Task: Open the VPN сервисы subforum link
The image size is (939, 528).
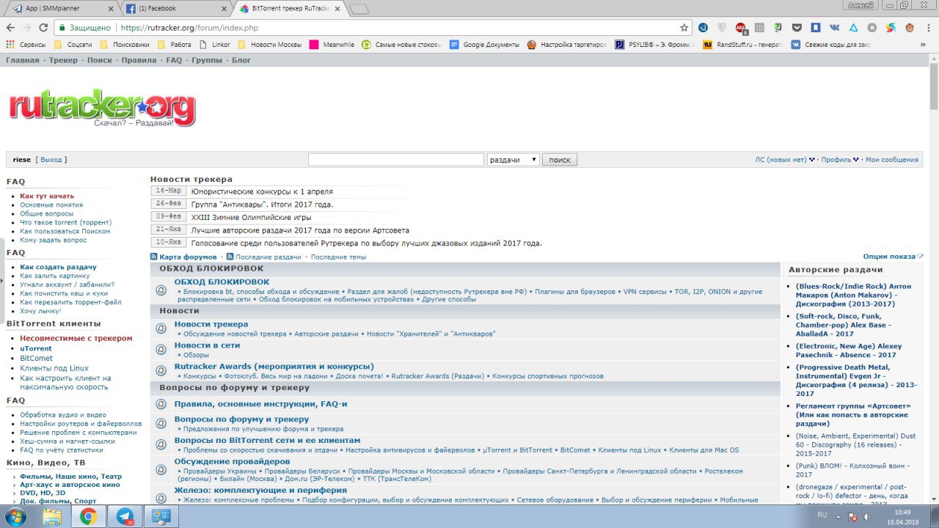Action: click(x=645, y=291)
